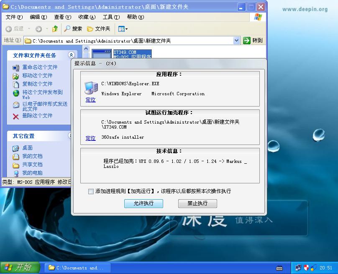This screenshot has height=274, width=338.
Task: Click the 20:51 system clock
Action: click(326, 268)
